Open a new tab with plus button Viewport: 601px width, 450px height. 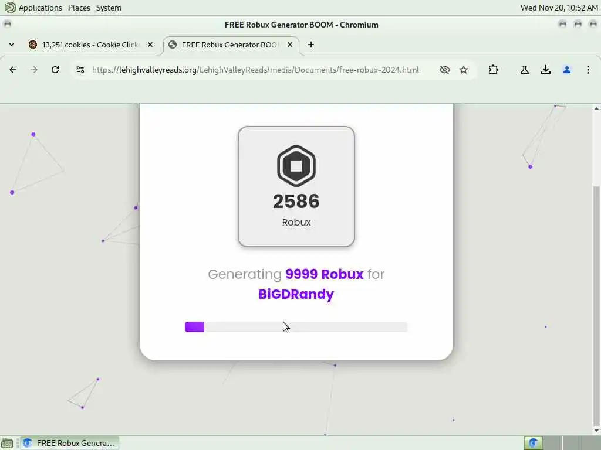(x=311, y=45)
